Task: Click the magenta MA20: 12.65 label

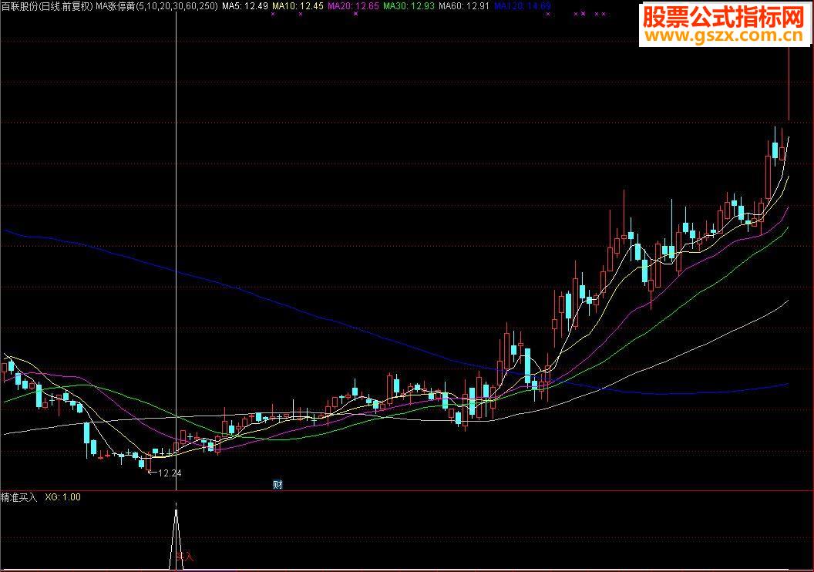Action: (x=354, y=6)
